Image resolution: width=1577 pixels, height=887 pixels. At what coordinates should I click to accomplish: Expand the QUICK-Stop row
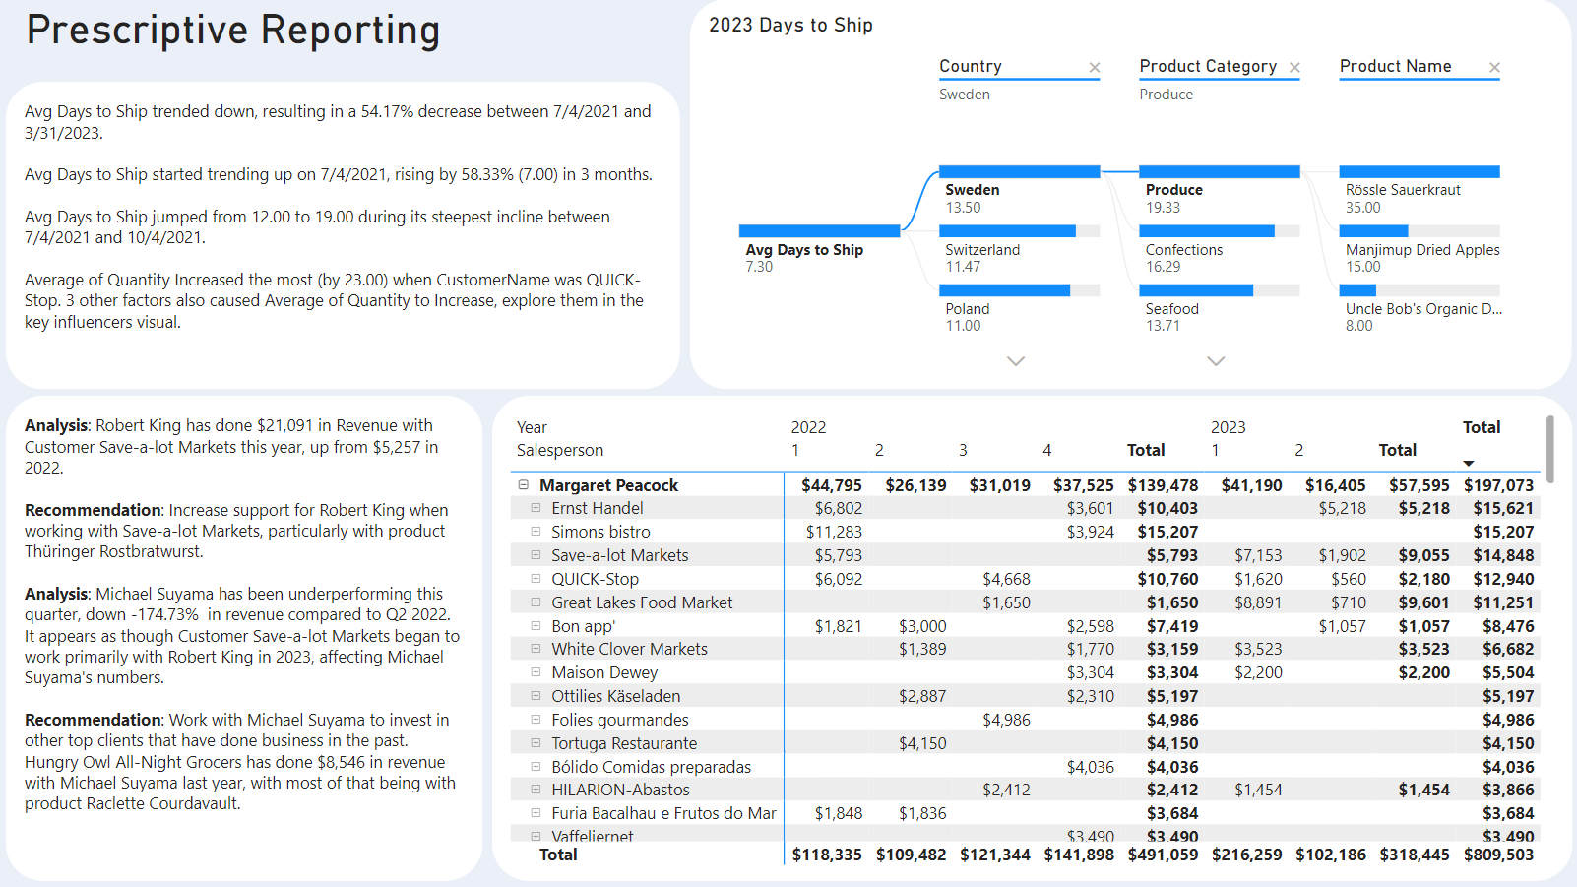(536, 579)
